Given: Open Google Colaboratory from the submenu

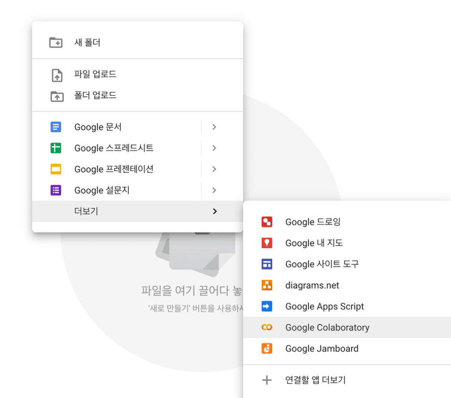Looking at the screenshot, I should (x=347, y=327).
